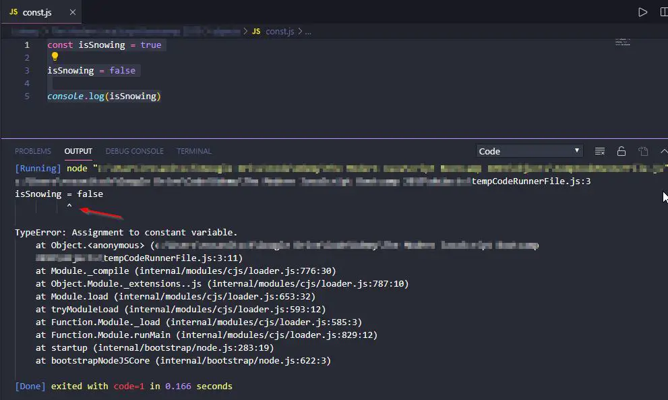
Task: Click 'console' in the editor line 5
Action: pyautogui.click(x=65, y=96)
